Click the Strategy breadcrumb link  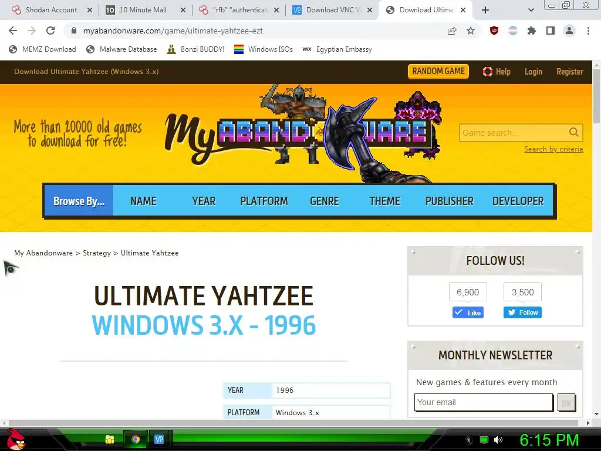[x=97, y=253]
